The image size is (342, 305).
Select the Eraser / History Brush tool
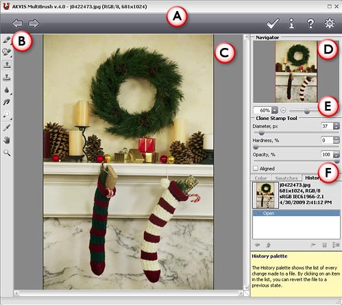click(7, 53)
